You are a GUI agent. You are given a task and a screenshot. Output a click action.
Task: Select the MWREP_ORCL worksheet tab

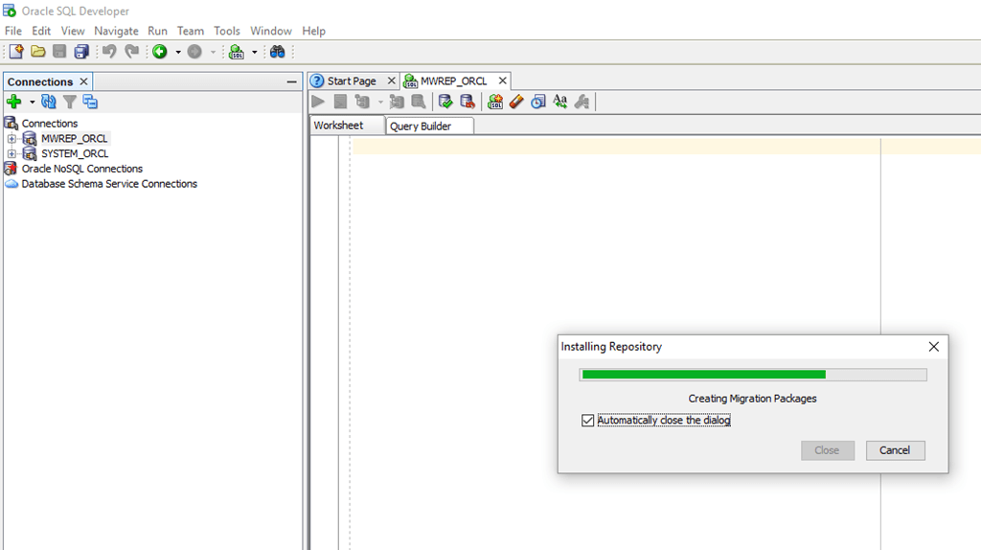[x=453, y=80]
